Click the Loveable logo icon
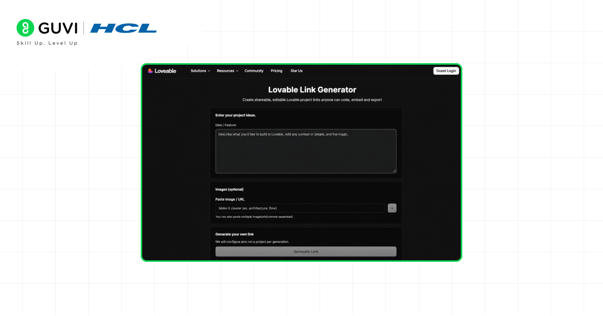The image size is (603, 316). click(150, 71)
